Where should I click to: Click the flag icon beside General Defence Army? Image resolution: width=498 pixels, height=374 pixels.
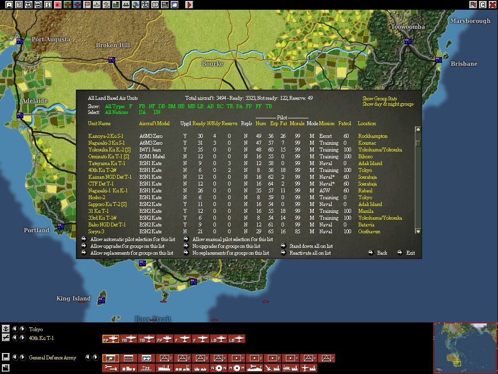click(x=6, y=357)
